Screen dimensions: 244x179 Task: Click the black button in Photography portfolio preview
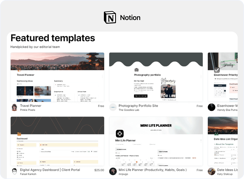click(x=141, y=96)
